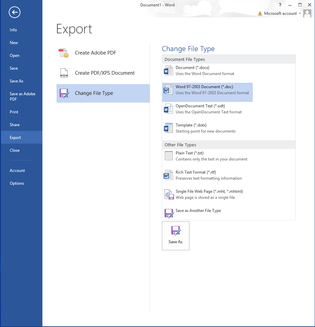Select the Change File Type option
This screenshot has width=315, height=327.
103,93
